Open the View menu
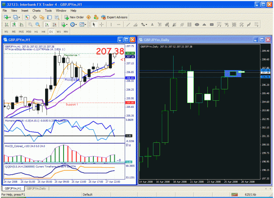274x198 pixels. (14, 11)
